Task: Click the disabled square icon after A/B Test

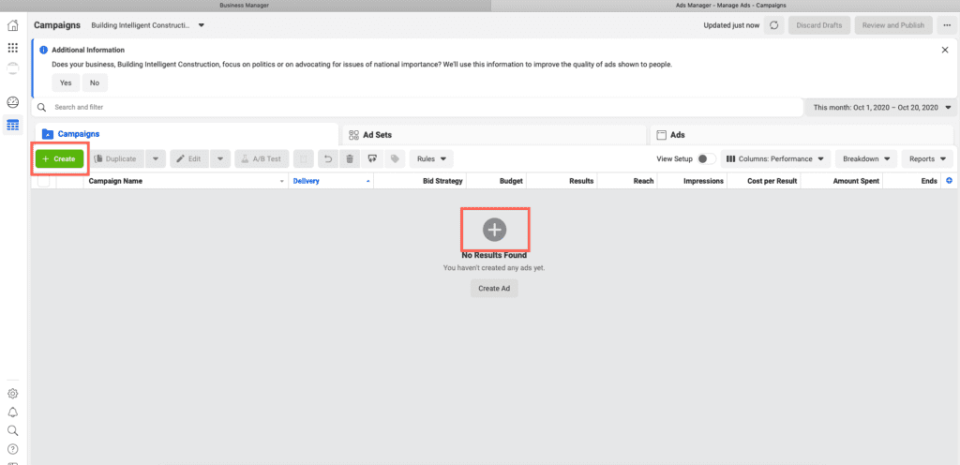Action: pyautogui.click(x=303, y=158)
